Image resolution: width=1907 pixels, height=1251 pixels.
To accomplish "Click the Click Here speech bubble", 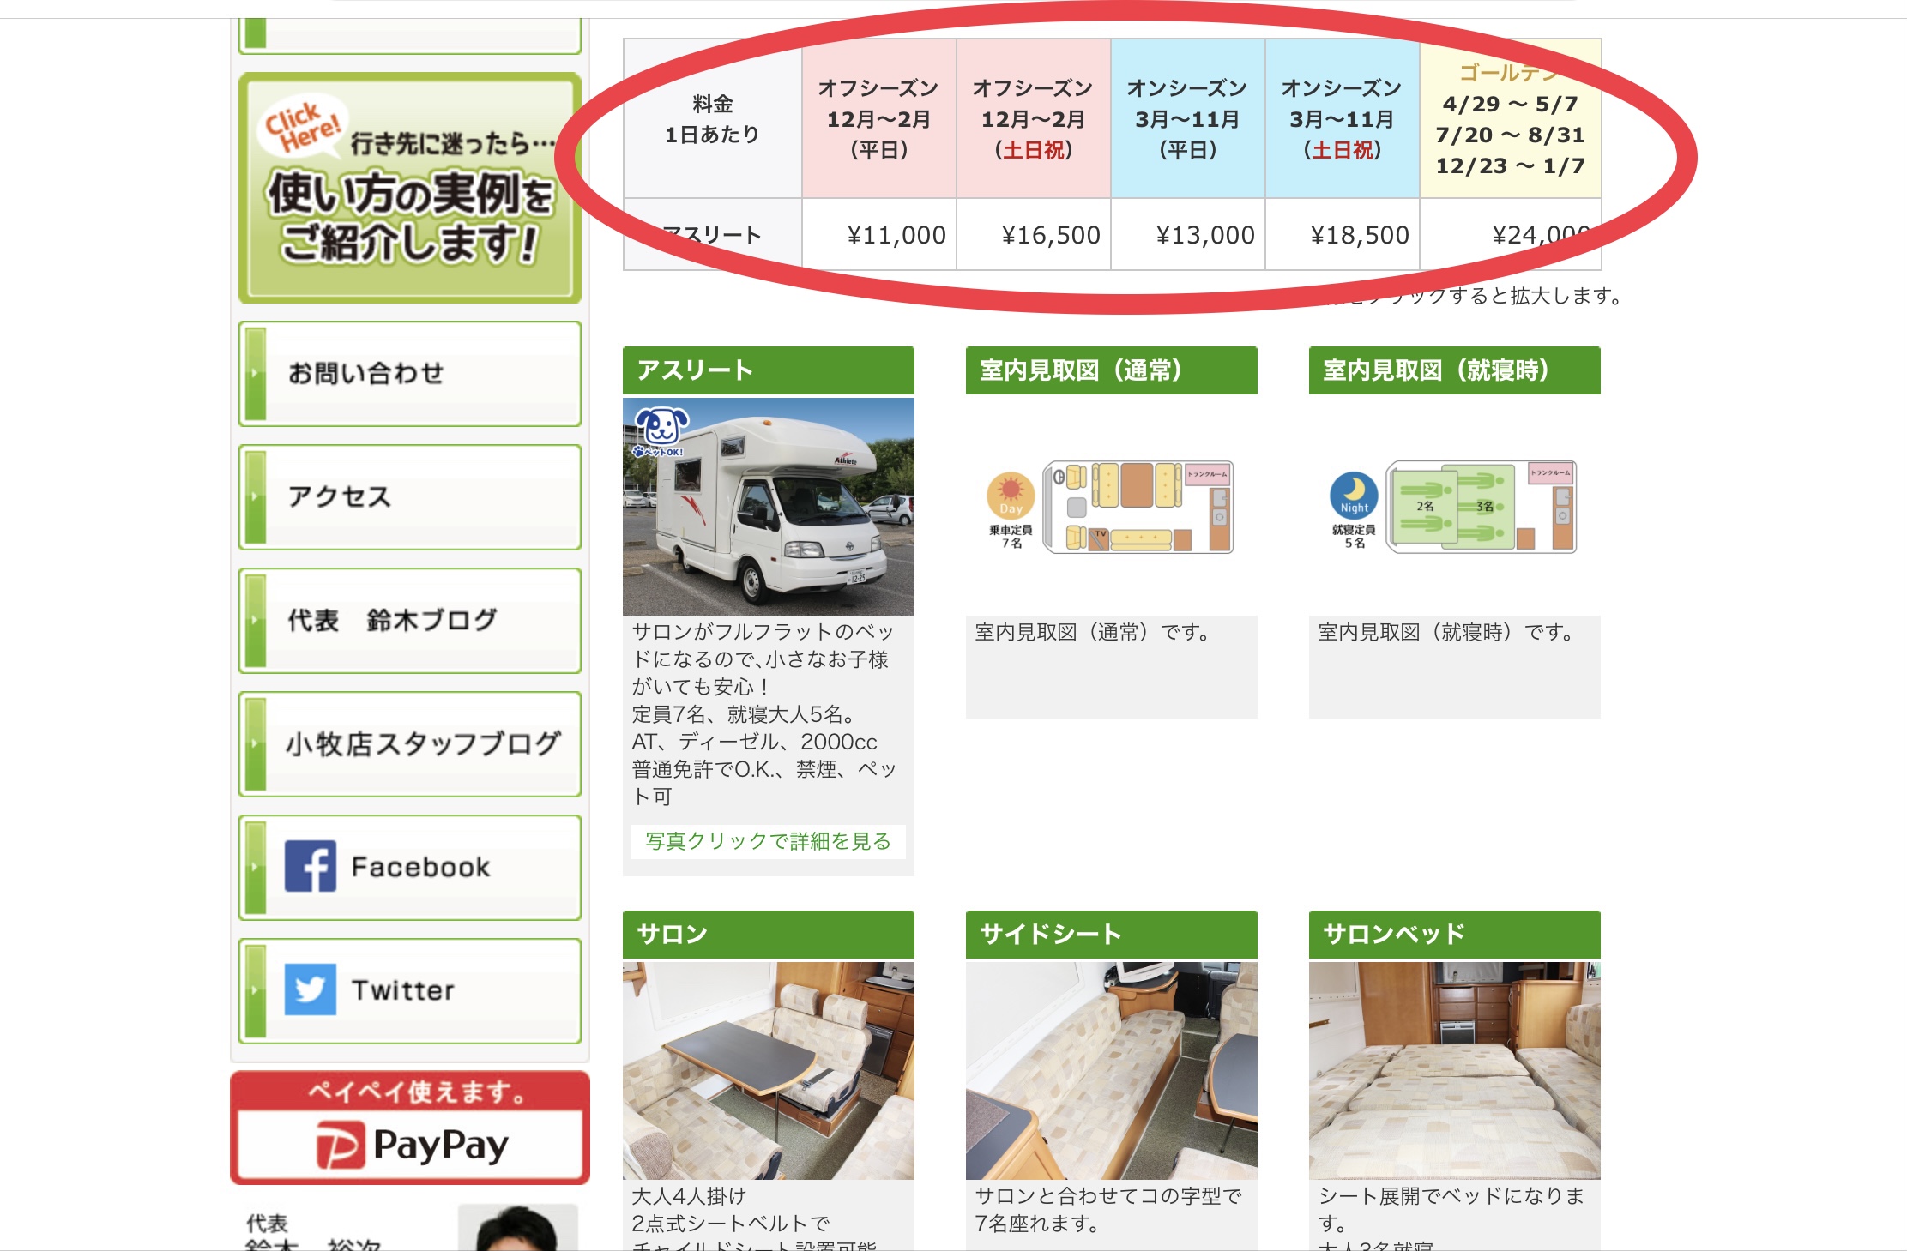I will (x=302, y=126).
